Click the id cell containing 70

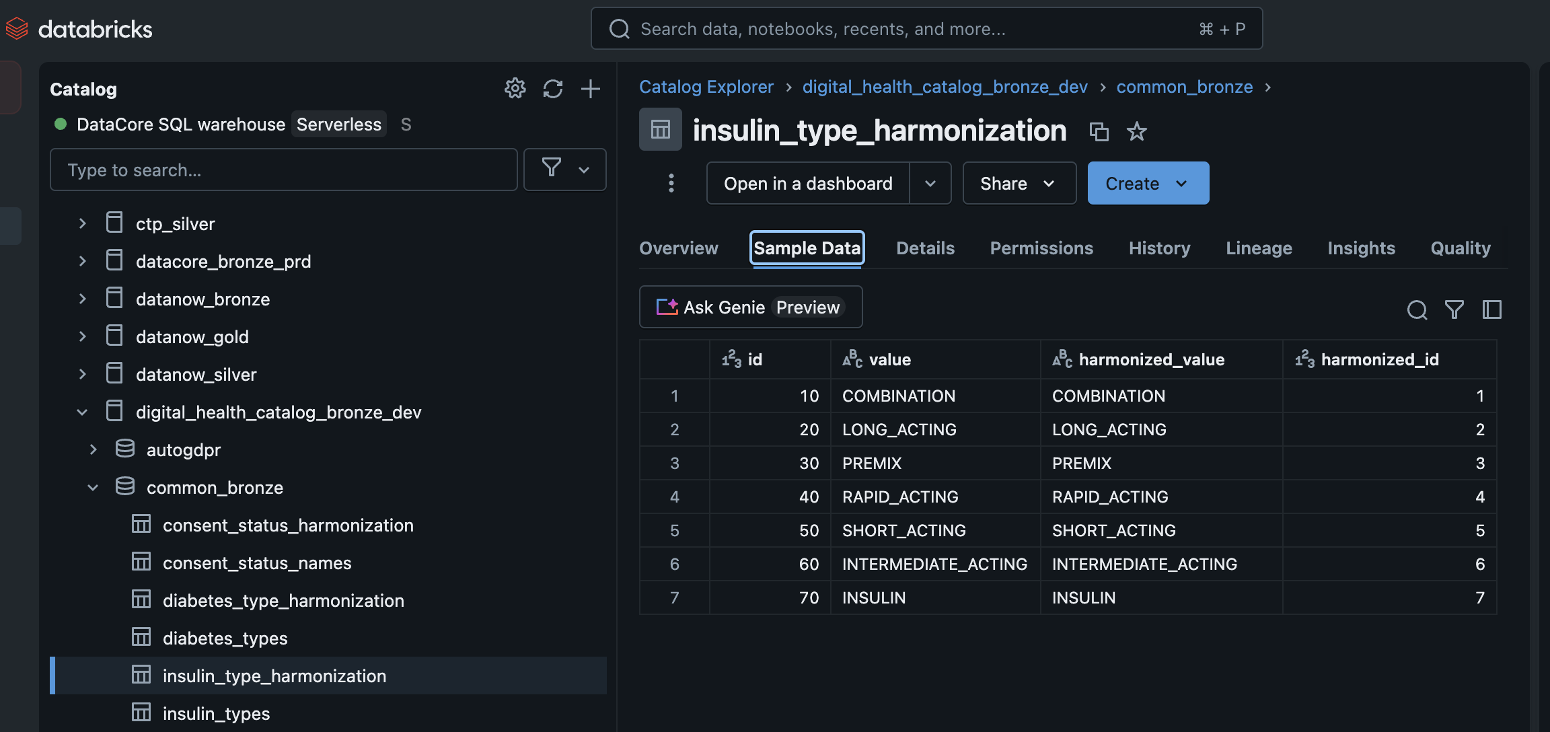[770, 597]
